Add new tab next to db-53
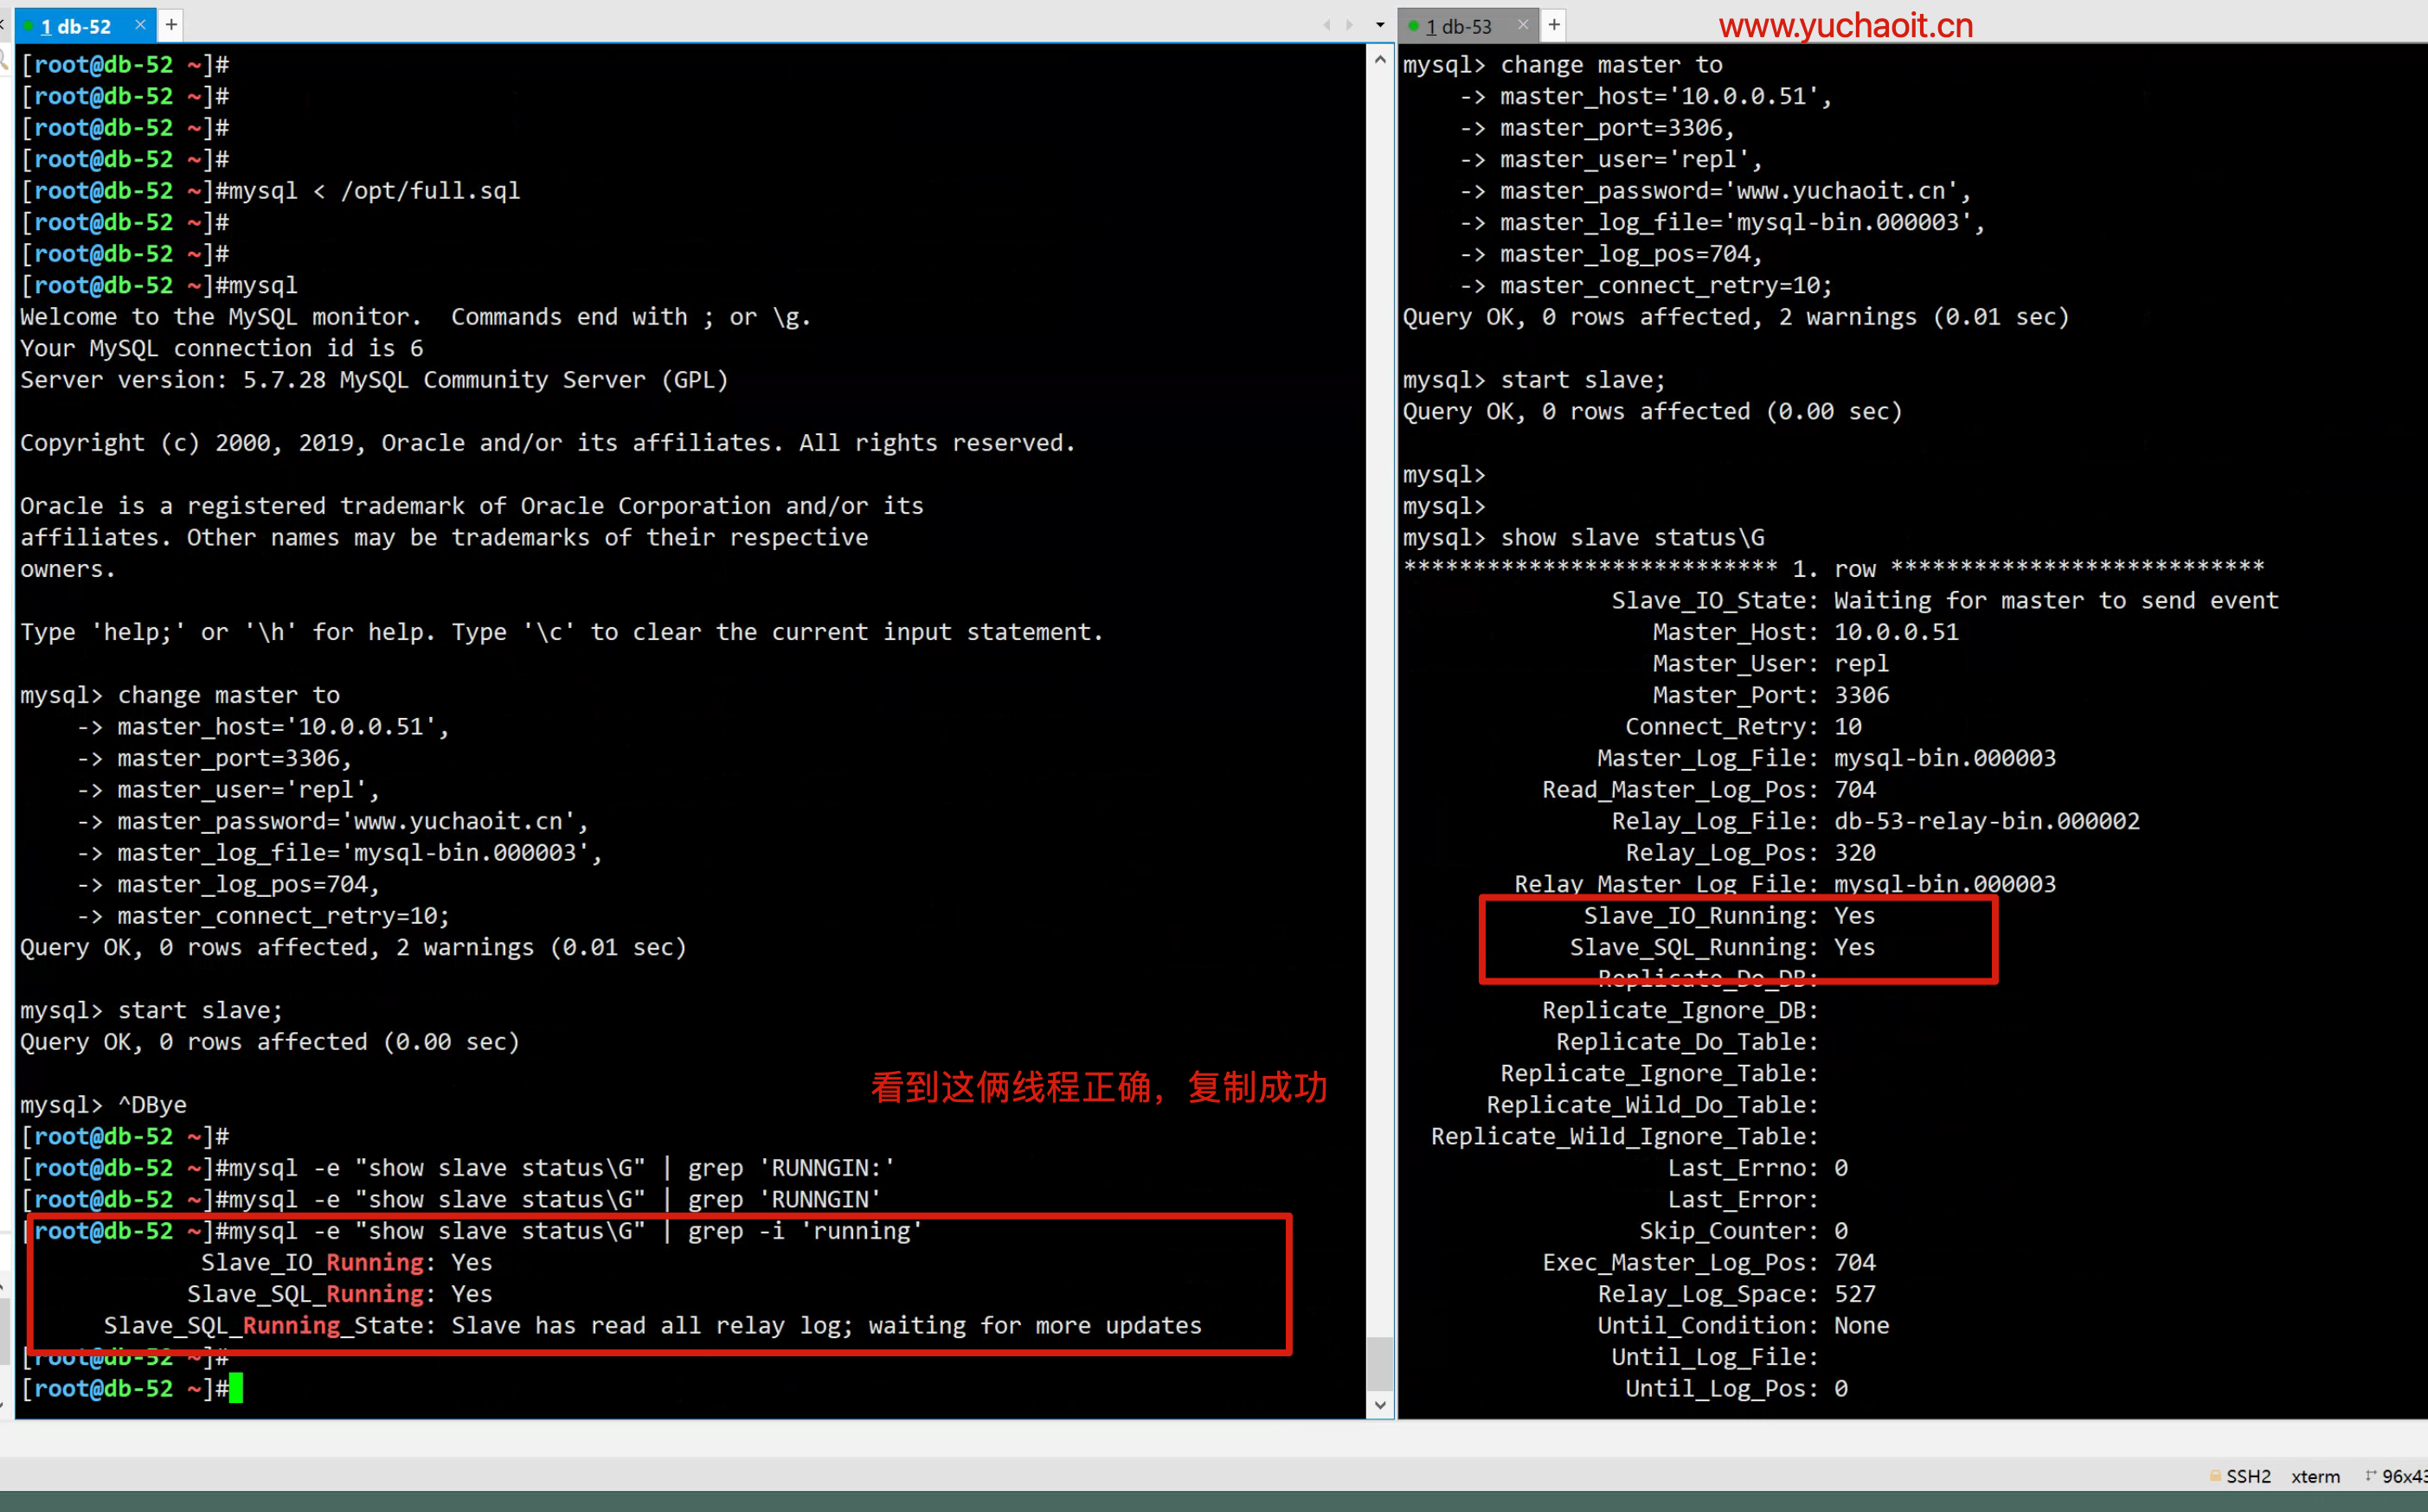This screenshot has width=2428, height=1512. click(x=1554, y=25)
